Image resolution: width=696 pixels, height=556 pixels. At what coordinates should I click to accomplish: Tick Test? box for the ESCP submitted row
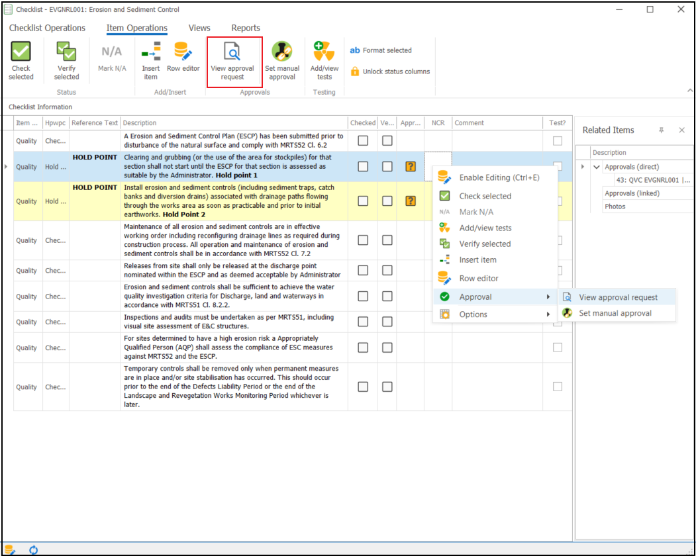[x=558, y=141]
